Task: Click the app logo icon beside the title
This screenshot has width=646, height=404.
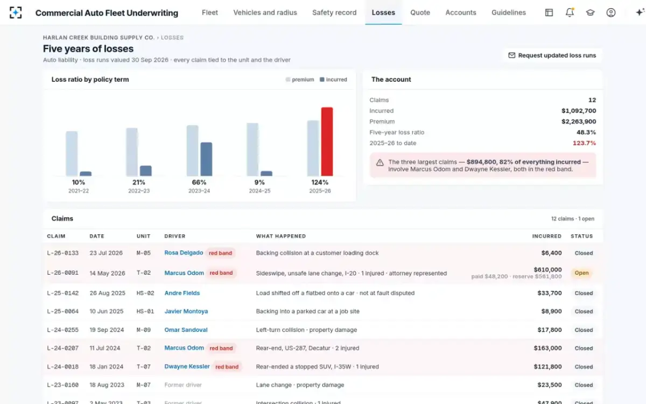Action: 16,12
